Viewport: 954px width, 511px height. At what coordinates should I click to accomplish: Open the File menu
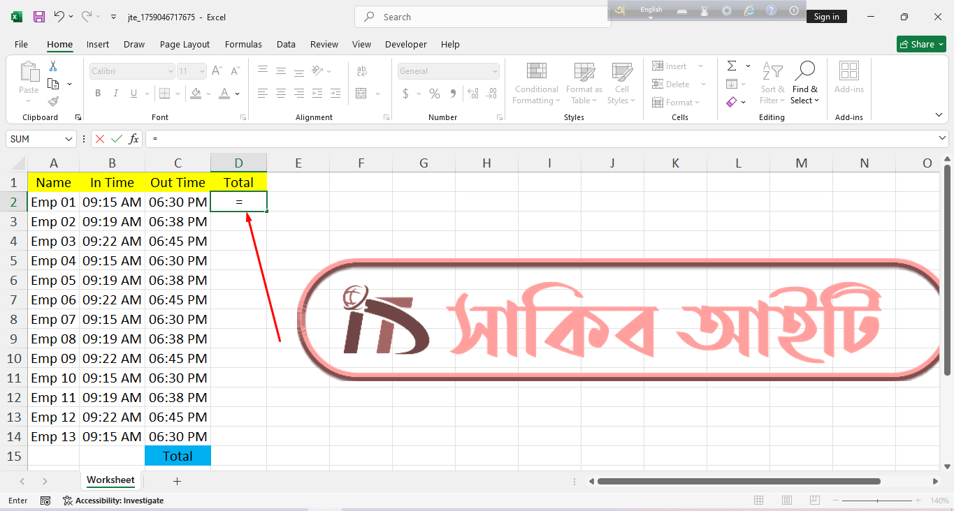[x=21, y=44]
